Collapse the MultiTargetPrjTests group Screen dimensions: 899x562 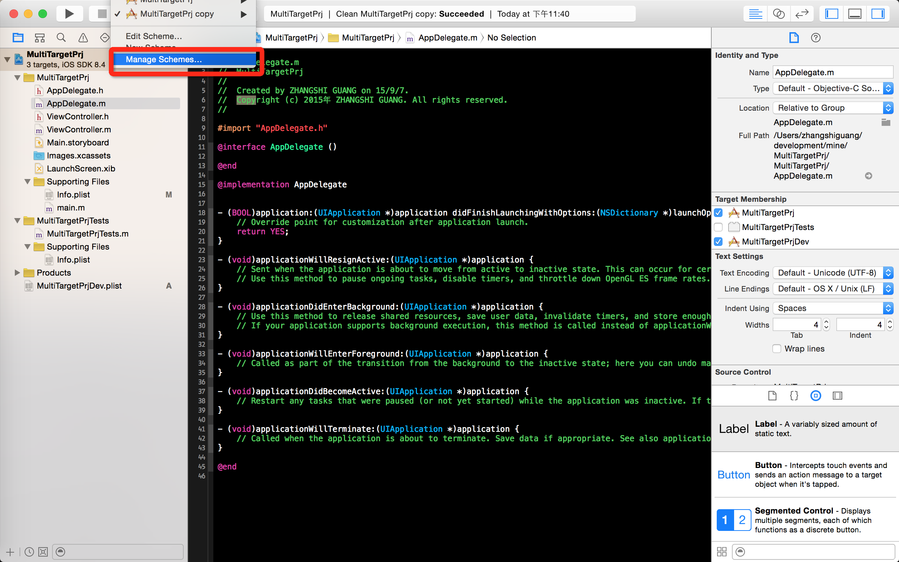(17, 220)
